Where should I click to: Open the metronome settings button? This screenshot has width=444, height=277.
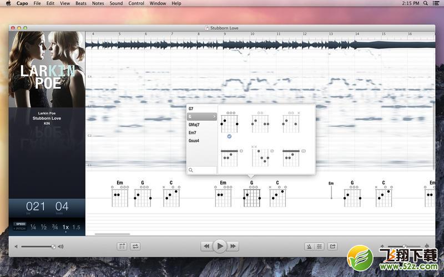(309, 247)
